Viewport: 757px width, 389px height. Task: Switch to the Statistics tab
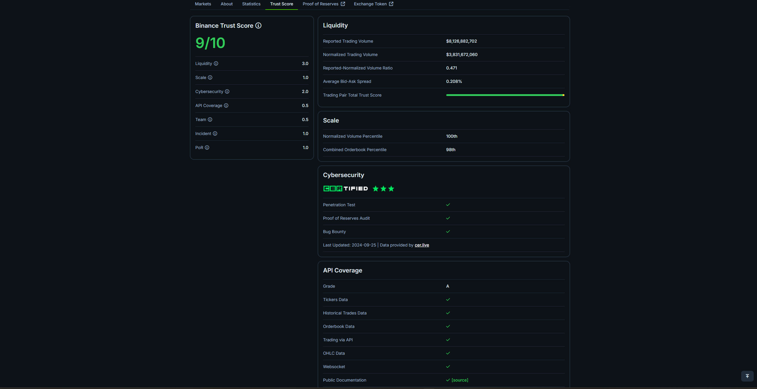[x=251, y=4]
